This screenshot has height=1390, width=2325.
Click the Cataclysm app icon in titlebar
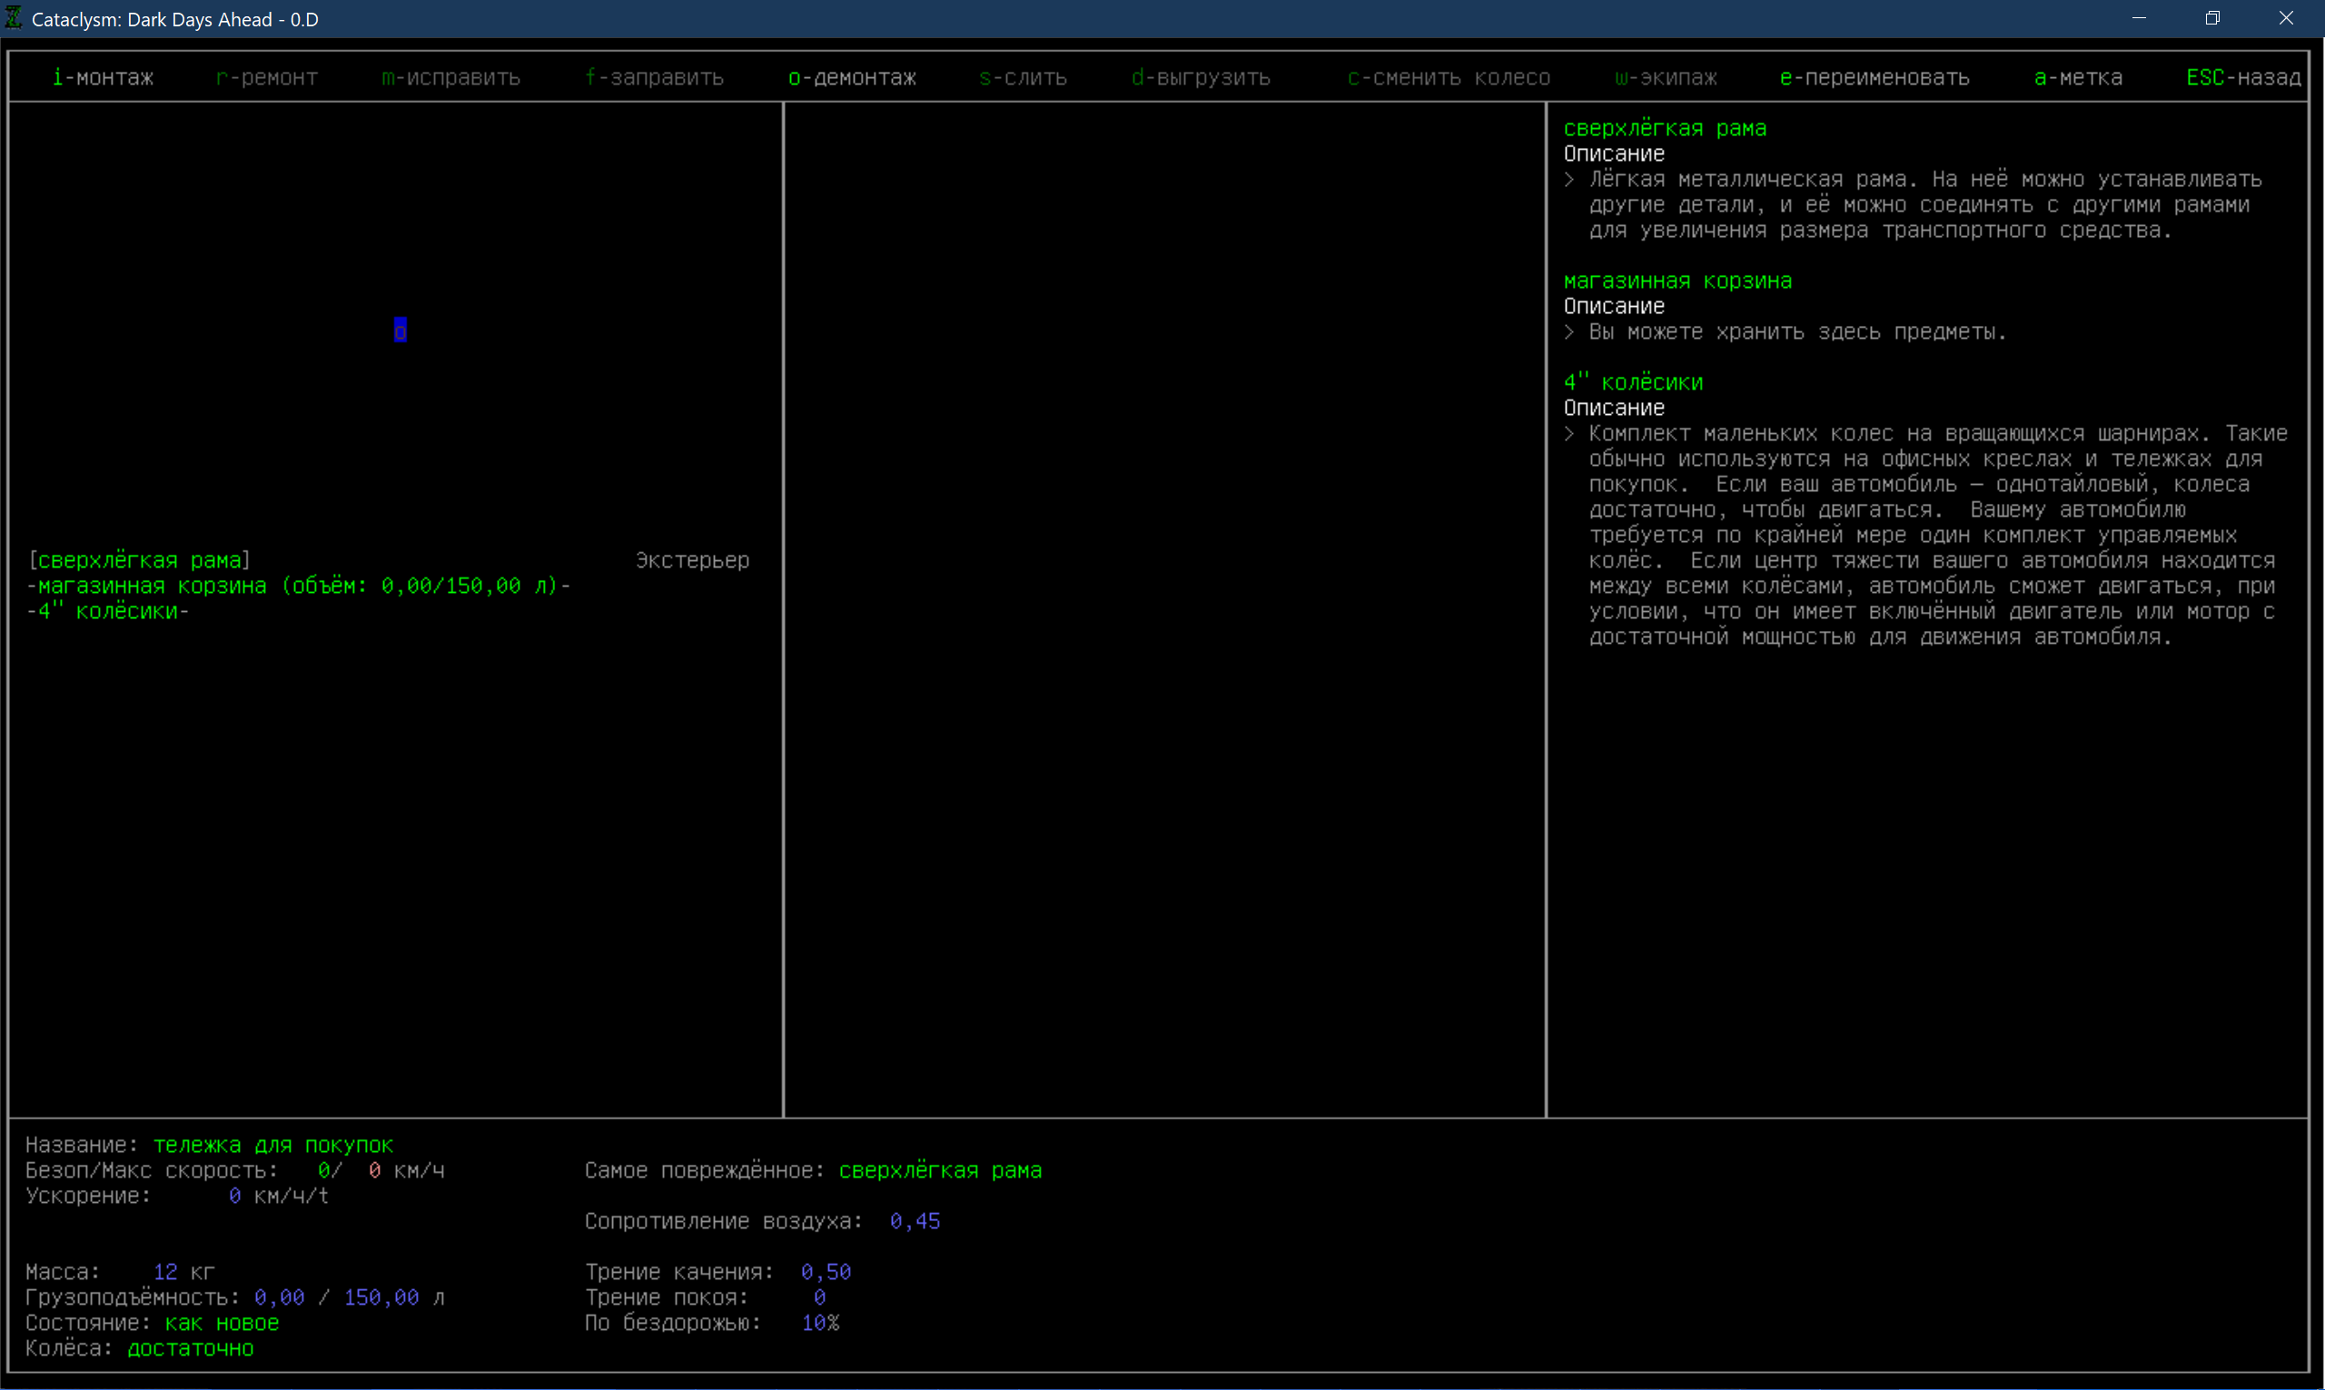click(x=14, y=18)
